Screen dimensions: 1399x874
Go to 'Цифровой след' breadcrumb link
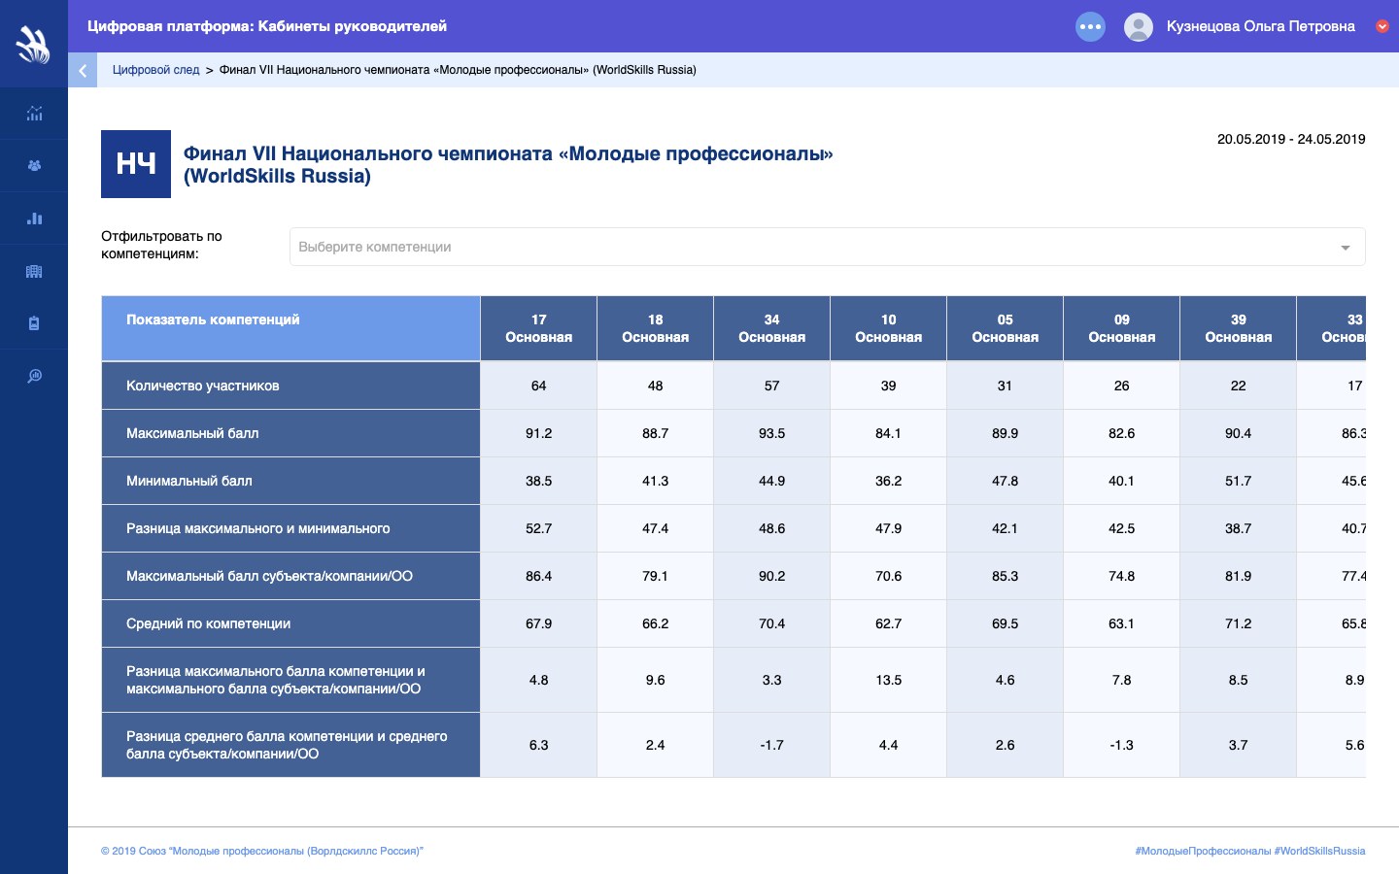(x=155, y=70)
